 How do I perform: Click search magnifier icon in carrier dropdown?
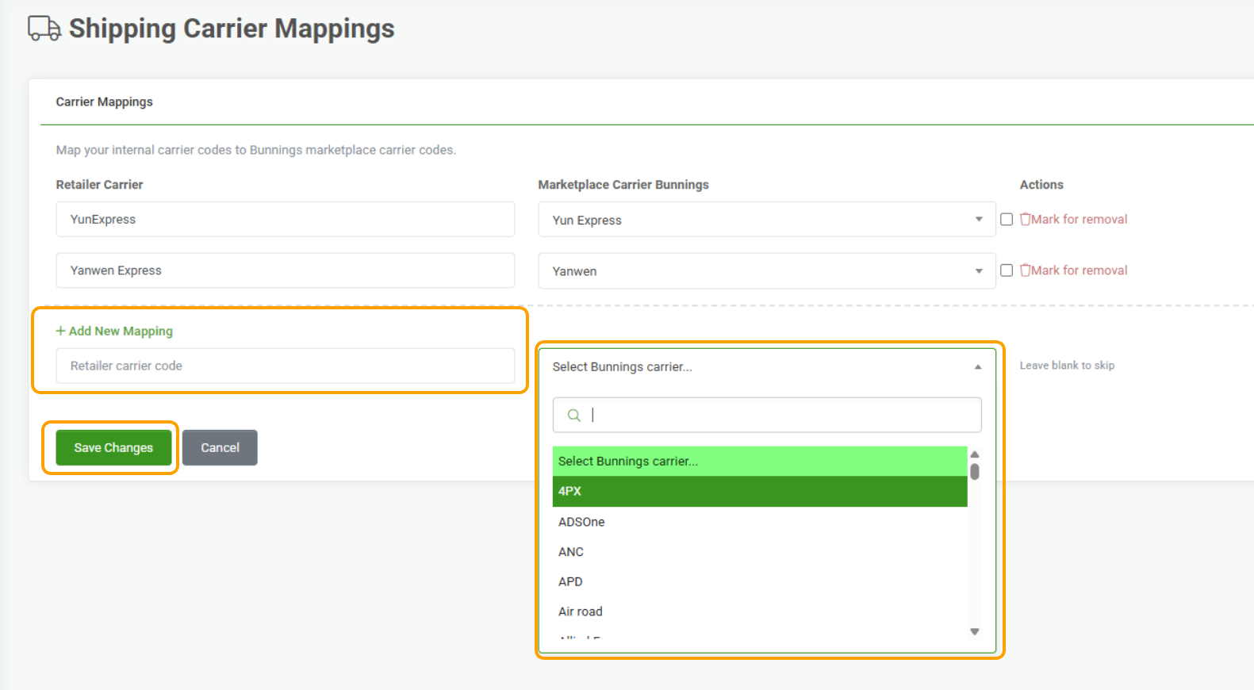click(574, 415)
